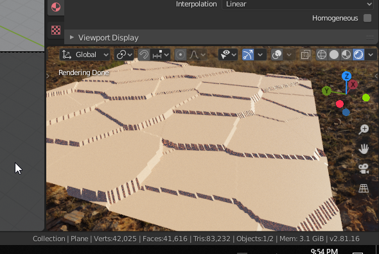Viewport: 379px width, 254px height.
Task: Open Global transform orientation selector
Action: point(85,55)
